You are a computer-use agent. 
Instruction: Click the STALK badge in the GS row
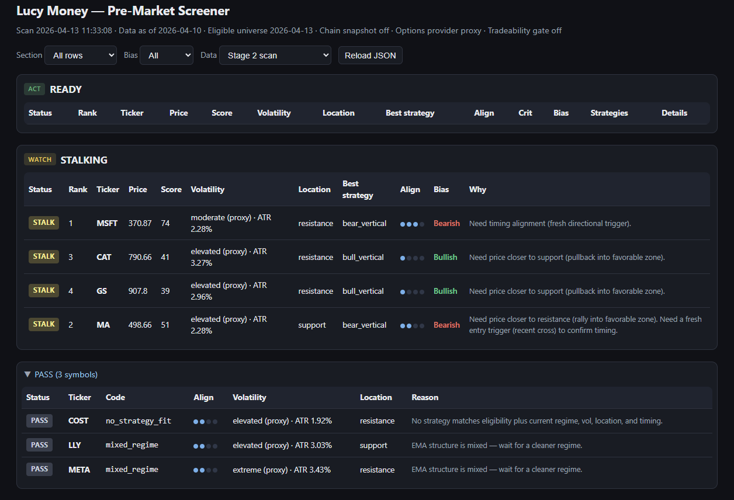pyautogui.click(x=44, y=290)
